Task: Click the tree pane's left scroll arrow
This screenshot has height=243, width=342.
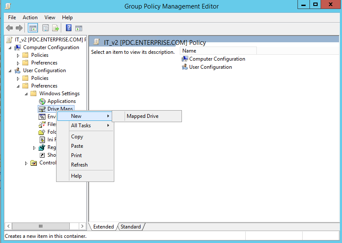Action: click(8, 226)
